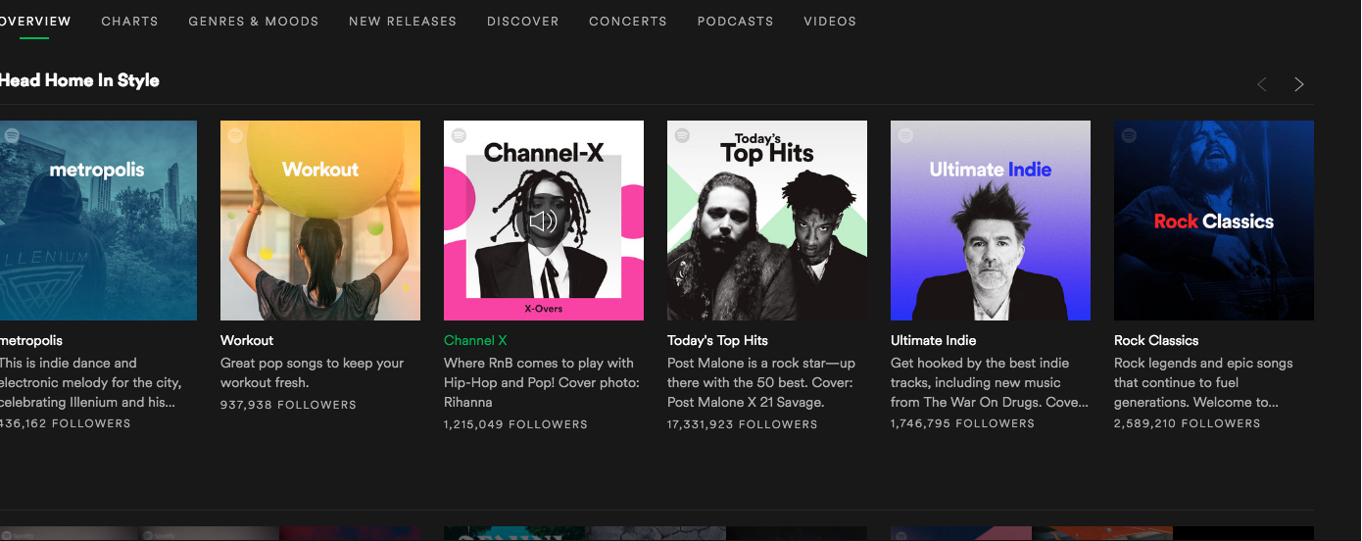
Task: Click Spotify logo on Today's Top Hits cover
Action: (x=683, y=136)
